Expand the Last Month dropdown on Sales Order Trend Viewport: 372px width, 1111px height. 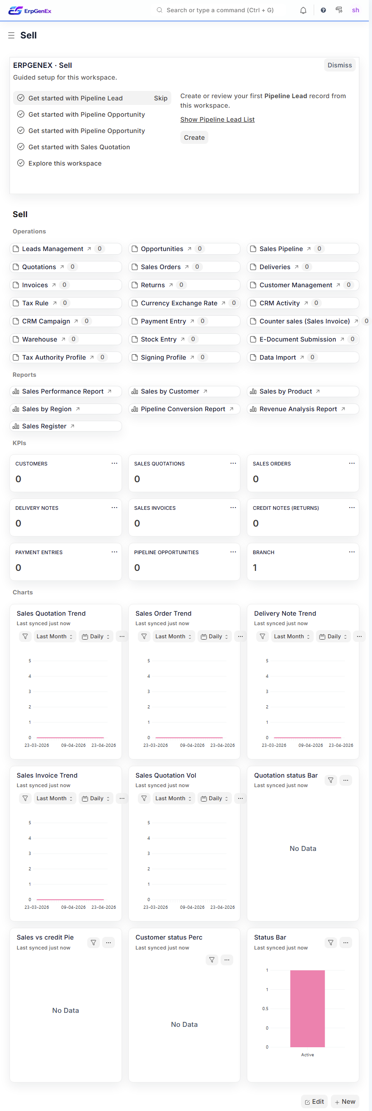pyautogui.click(x=173, y=636)
